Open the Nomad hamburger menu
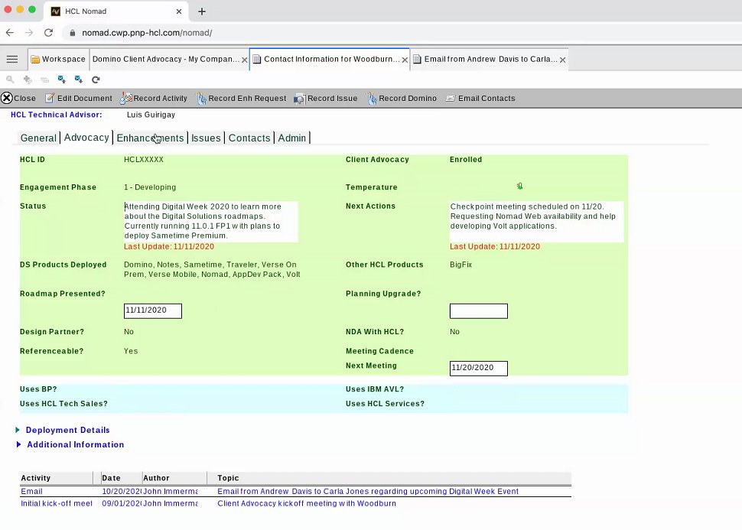Screen dimensions: 742x530 pyautogui.click(x=11, y=59)
